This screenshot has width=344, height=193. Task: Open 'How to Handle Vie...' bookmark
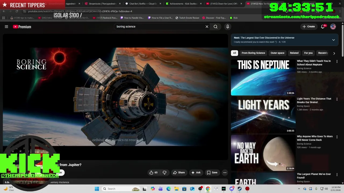(132, 18)
